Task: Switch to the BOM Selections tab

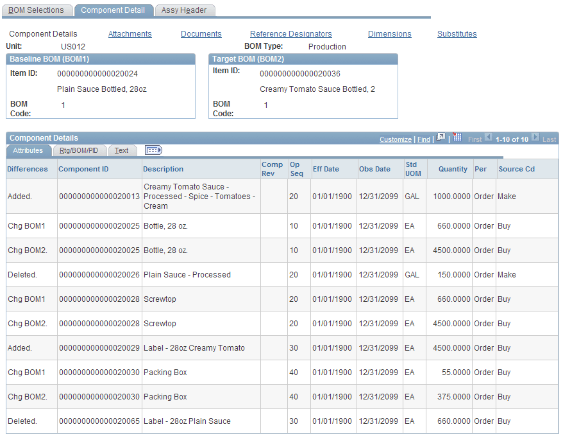Action: tap(37, 10)
